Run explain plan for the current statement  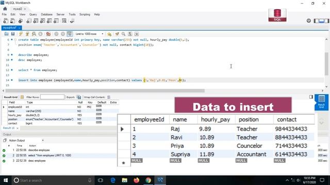coord(34,34)
